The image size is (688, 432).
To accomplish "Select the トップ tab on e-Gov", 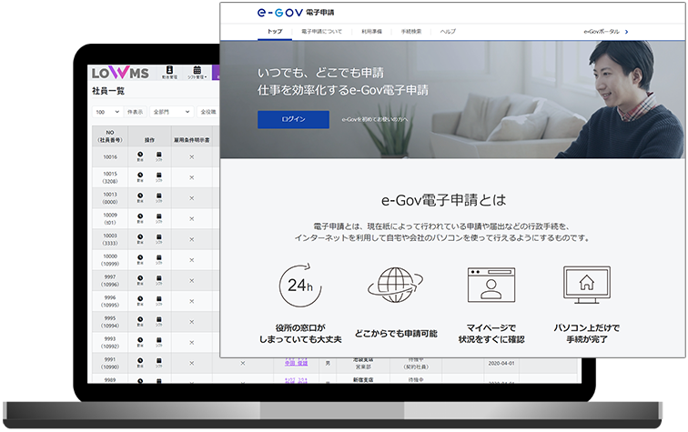I will pos(275,32).
